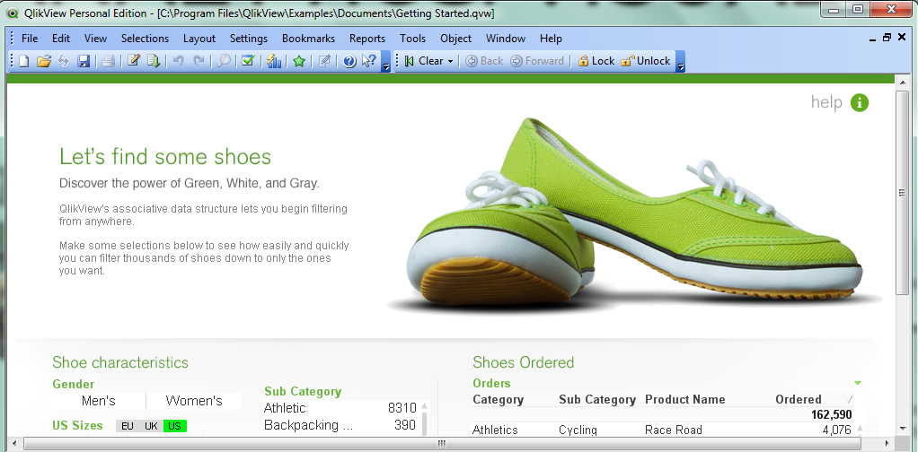This screenshot has height=452, width=918.
Task: Open Help Topics question mark icon
Action: (x=349, y=61)
